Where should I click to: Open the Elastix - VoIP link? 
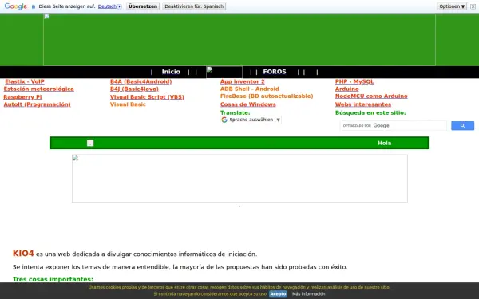pos(25,82)
